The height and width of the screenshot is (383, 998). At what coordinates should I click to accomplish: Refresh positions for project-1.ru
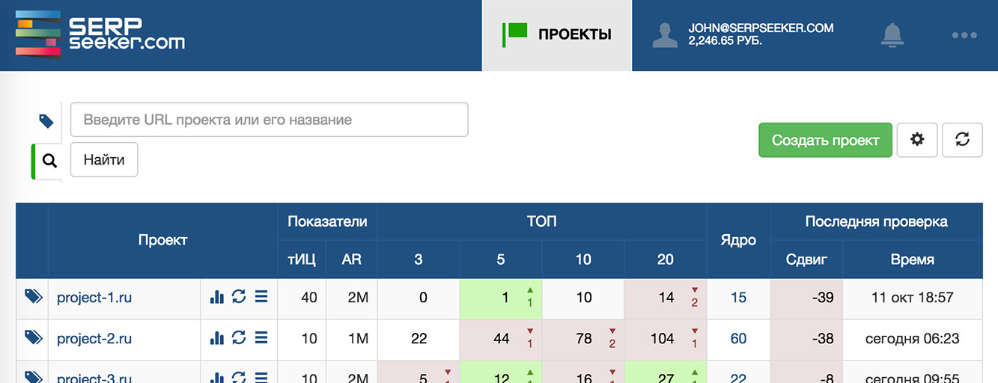click(239, 297)
